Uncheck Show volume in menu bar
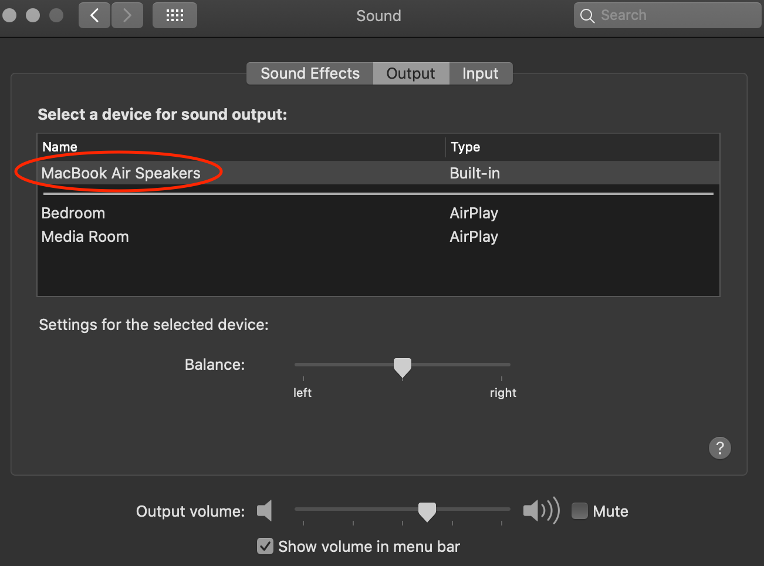 point(265,546)
